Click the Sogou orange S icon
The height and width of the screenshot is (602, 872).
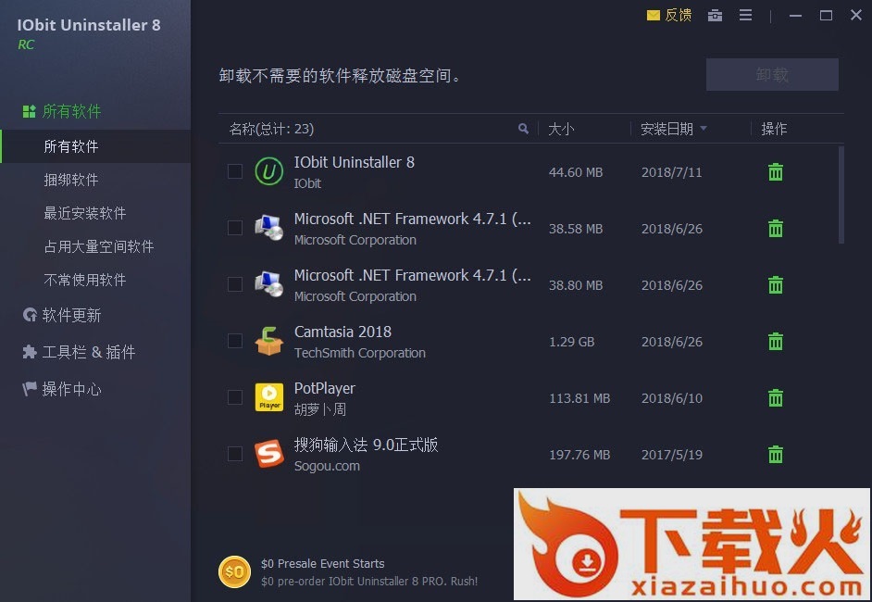269,454
